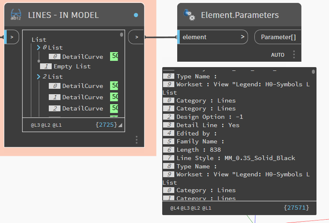This screenshot has height=223, width=329.
Task: Expand the element port chevron
Action: click(x=243, y=37)
